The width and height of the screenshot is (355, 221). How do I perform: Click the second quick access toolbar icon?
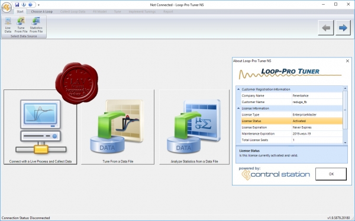coord(24,5)
